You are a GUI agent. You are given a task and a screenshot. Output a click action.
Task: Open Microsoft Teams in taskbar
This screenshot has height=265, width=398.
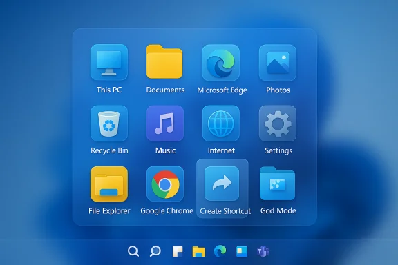click(263, 252)
